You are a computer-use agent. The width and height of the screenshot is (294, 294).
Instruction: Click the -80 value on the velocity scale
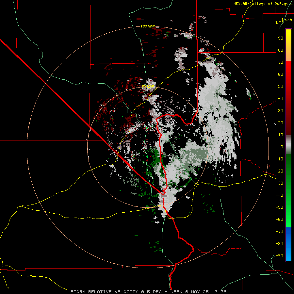[x=279, y=244]
